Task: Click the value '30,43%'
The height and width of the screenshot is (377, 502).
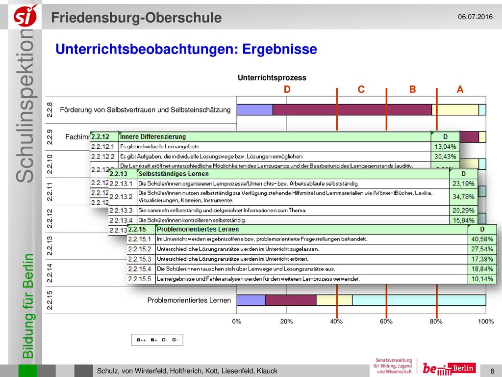Action: 445,157
